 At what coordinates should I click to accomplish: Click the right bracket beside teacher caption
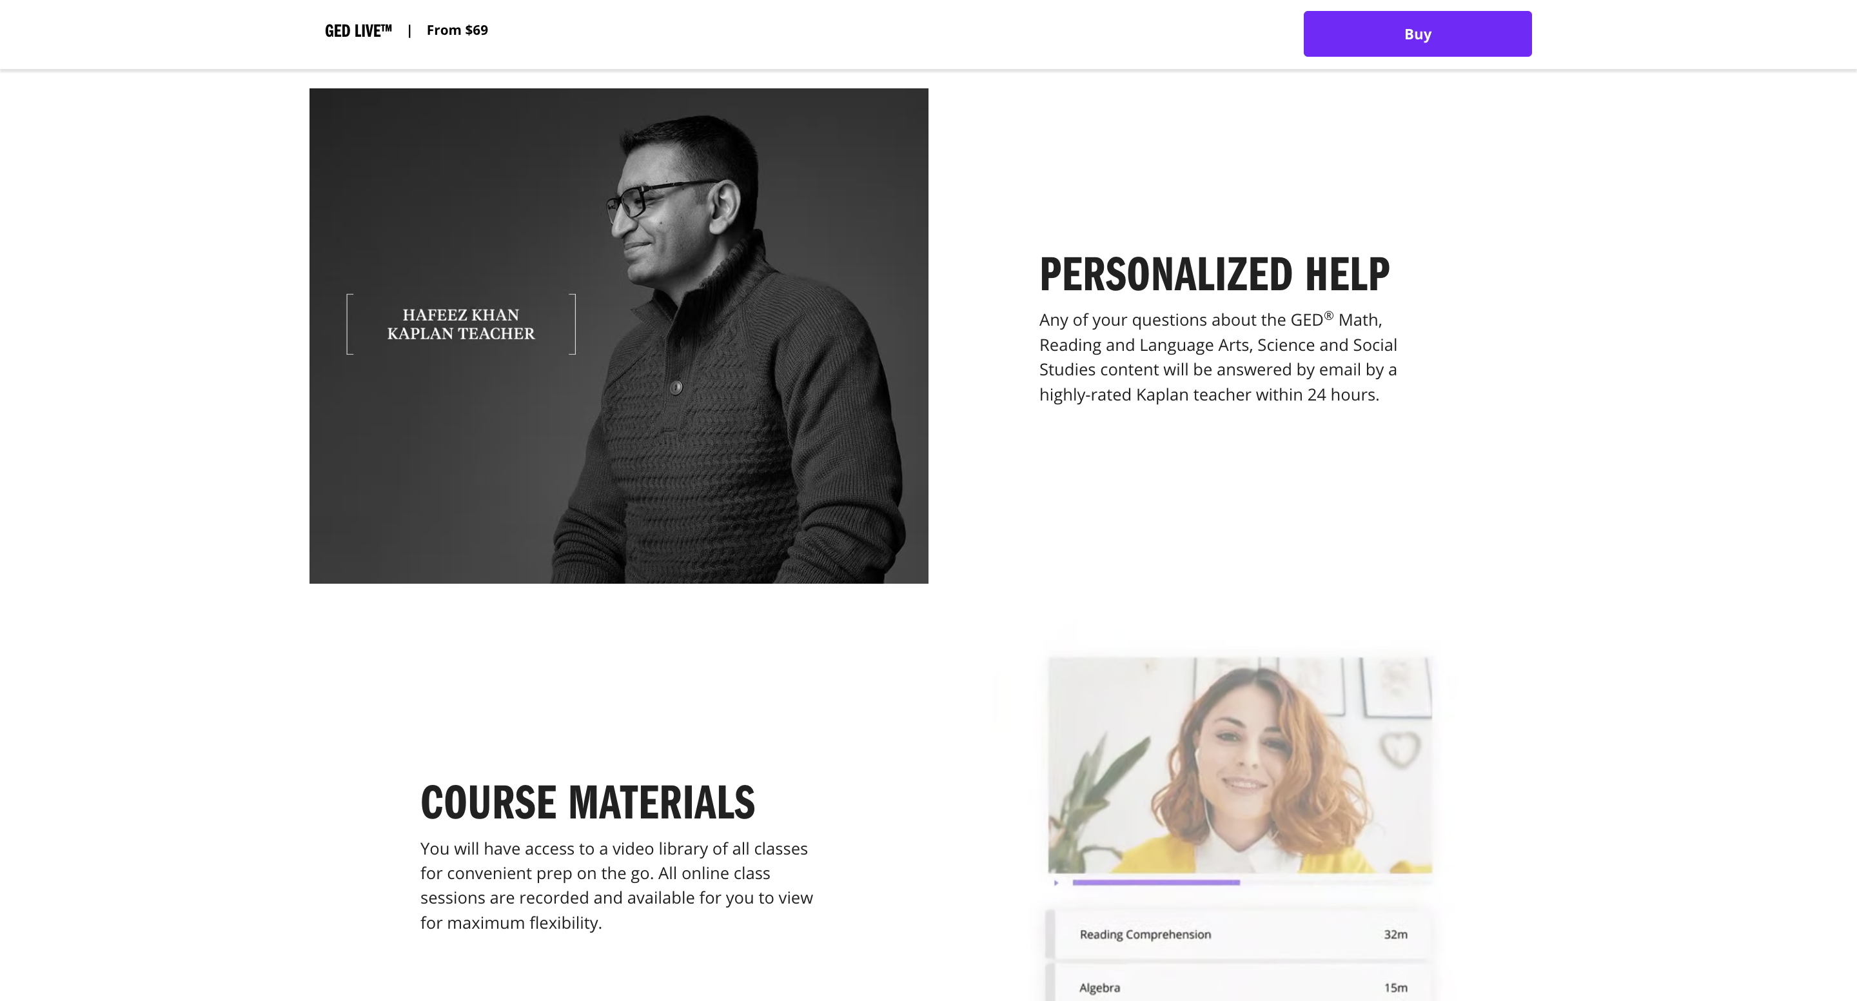pos(573,324)
